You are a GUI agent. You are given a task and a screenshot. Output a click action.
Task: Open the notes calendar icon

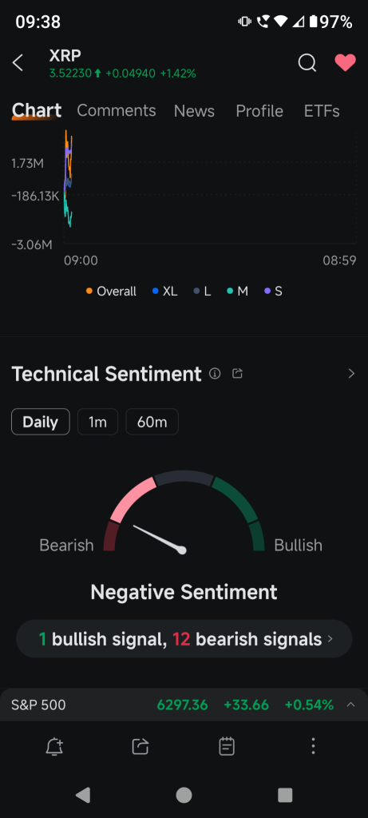(x=227, y=747)
